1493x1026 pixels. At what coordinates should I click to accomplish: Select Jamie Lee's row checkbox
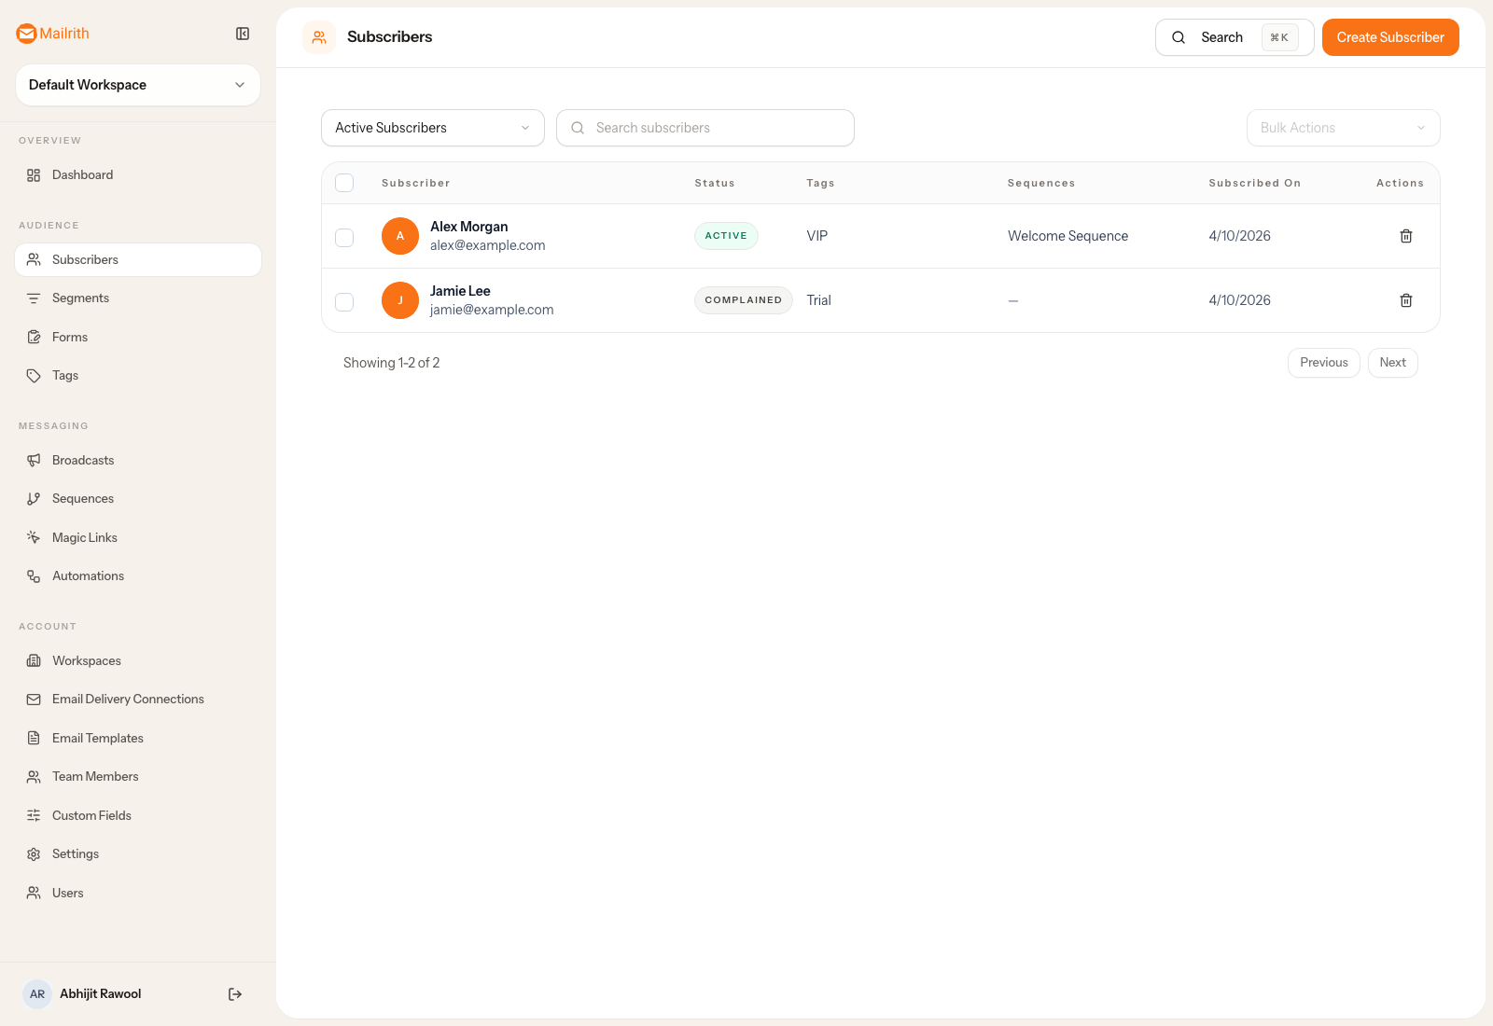click(x=343, y=301)
